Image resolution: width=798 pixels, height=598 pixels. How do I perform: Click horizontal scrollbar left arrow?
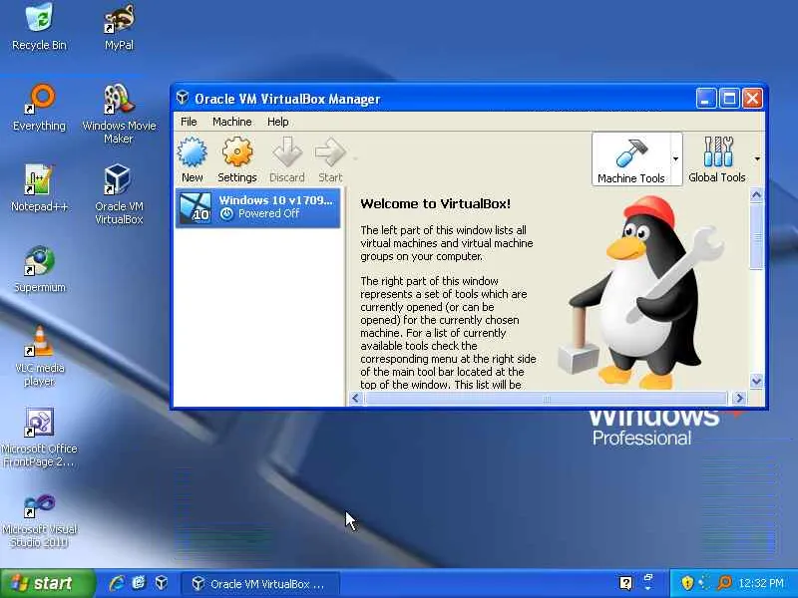coord(356,398)
